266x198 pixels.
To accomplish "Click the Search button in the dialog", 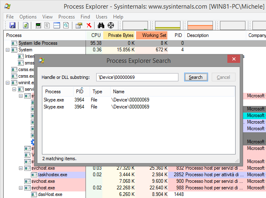I will 196,77.
